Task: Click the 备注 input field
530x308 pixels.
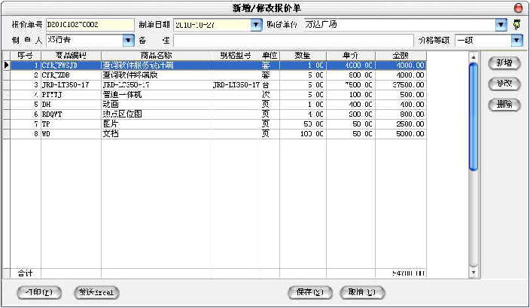Action: tap(294, 41)
